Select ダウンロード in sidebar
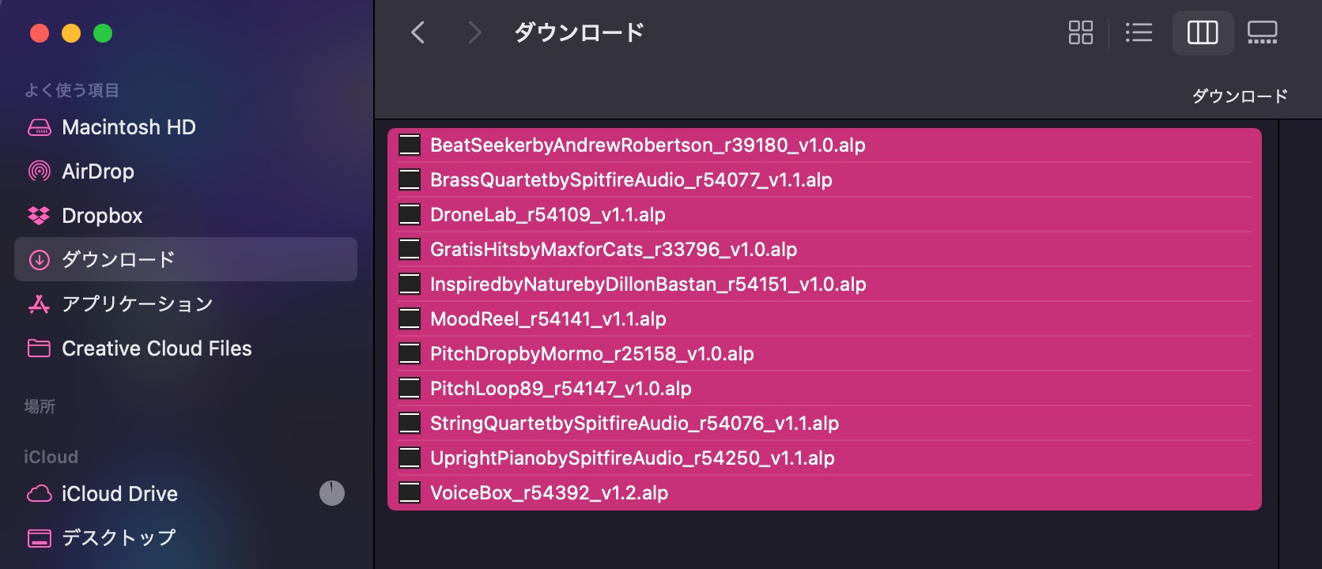 (x=186, y=259)
